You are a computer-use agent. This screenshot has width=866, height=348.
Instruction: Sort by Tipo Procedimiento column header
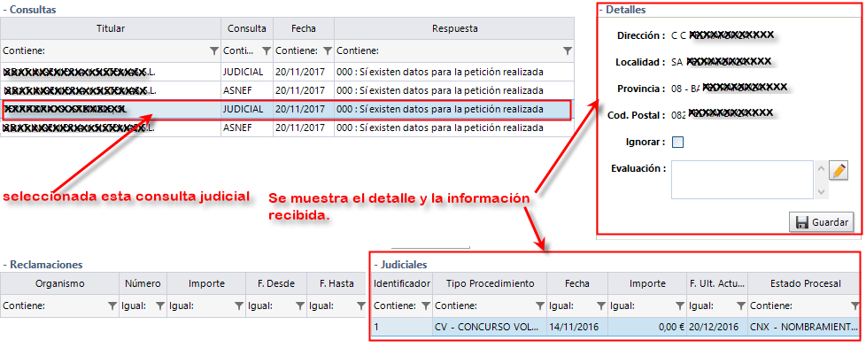[490, 283]
